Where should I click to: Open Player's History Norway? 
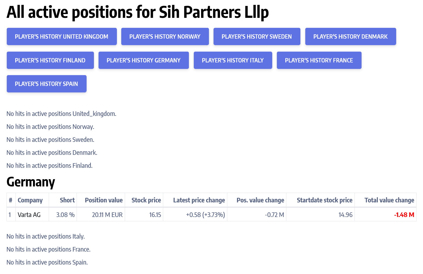pyautogui.click(x=165, y=36)
